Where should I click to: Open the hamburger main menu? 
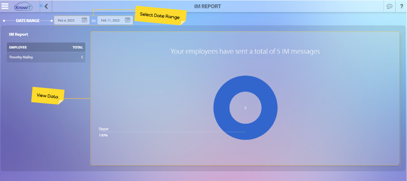5,6
